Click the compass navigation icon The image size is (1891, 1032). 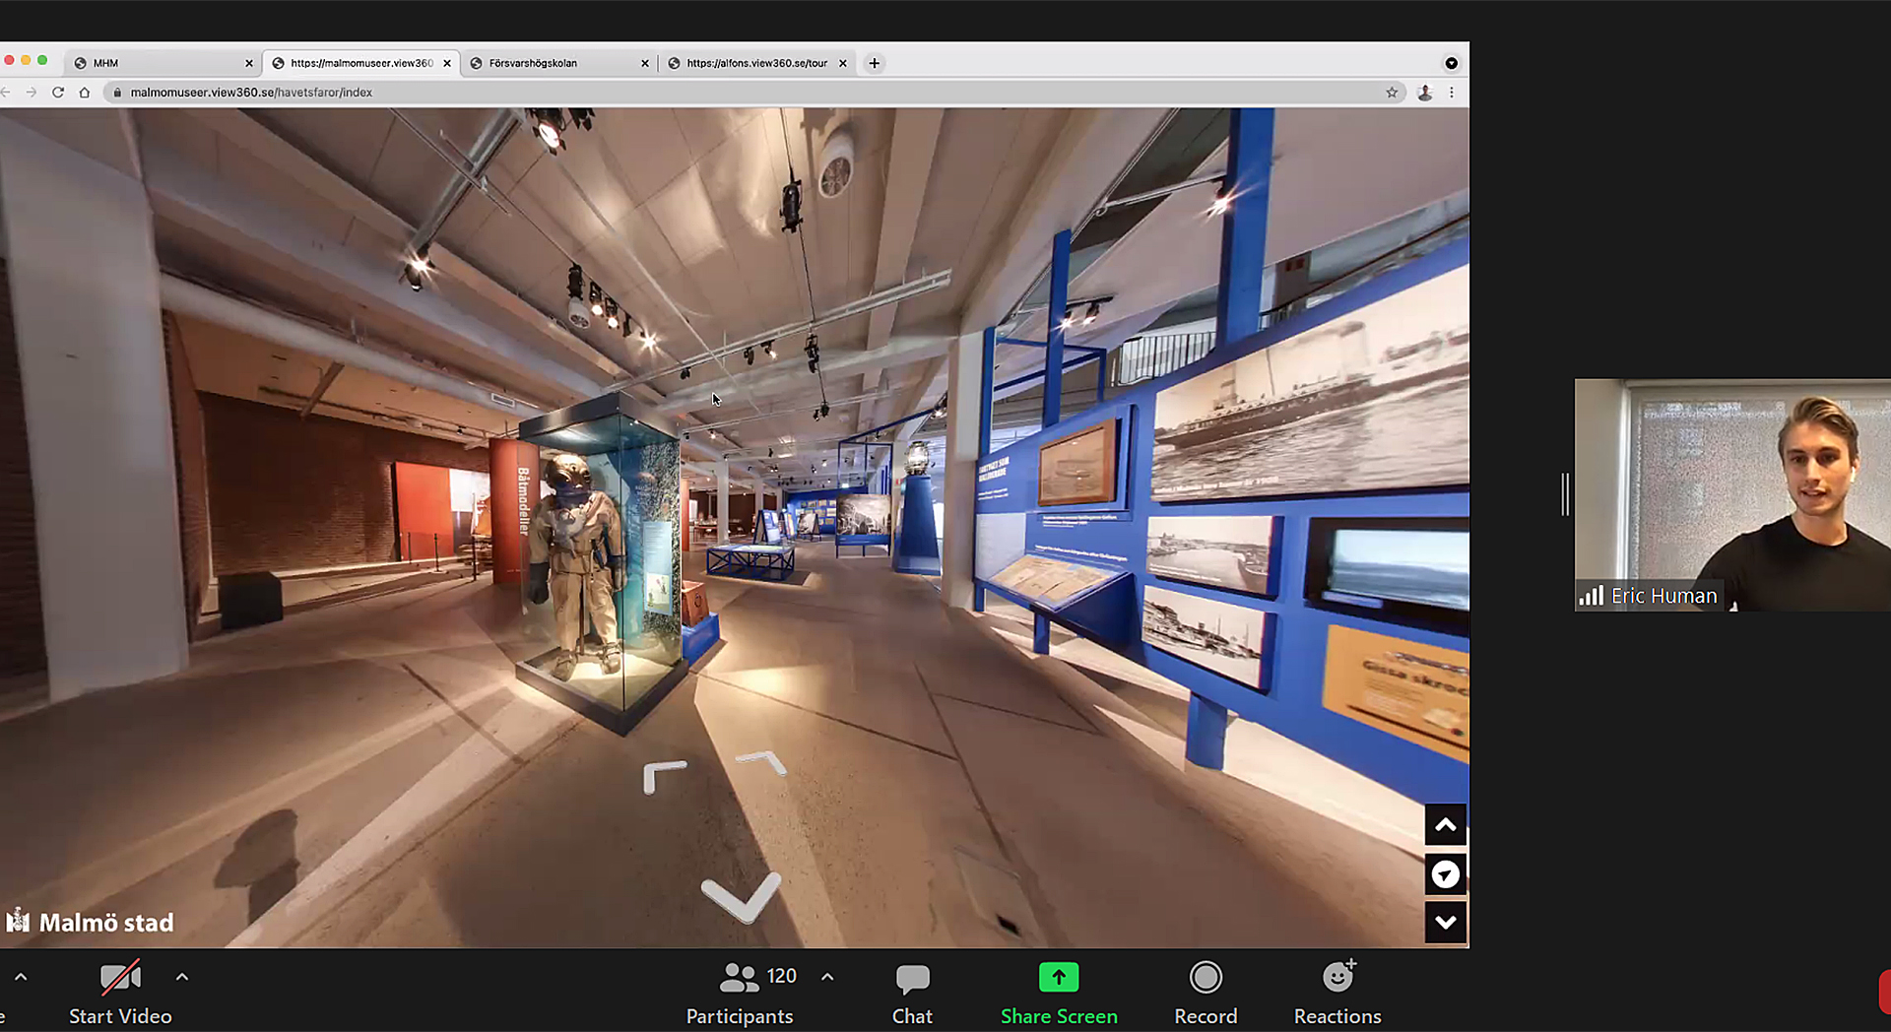[1445, 874]
